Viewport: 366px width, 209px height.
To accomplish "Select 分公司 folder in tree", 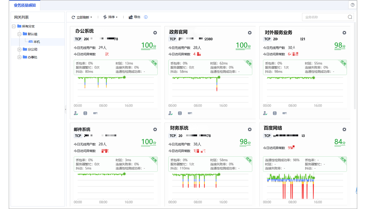I will [30, 49].
